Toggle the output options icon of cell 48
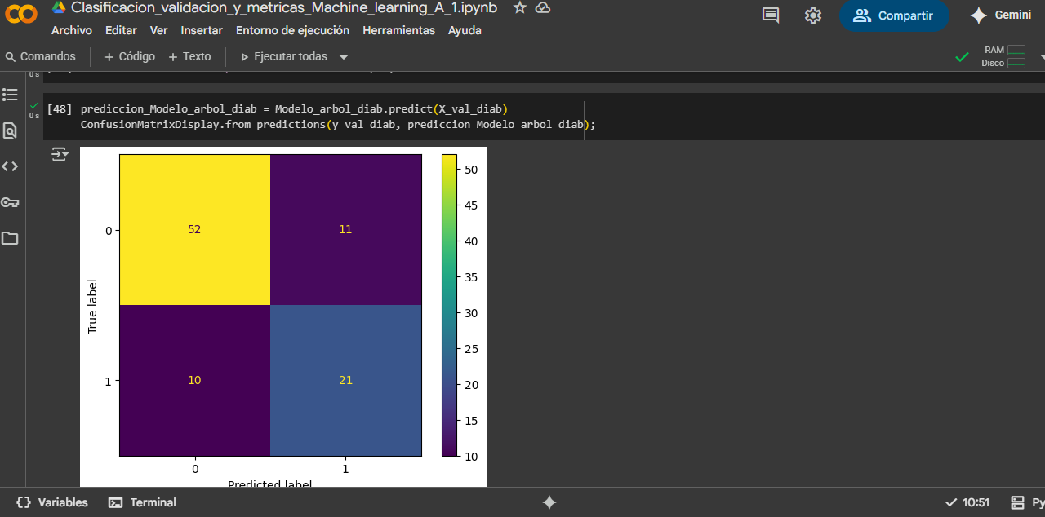The image size is (1045, 517). (60, 153)
